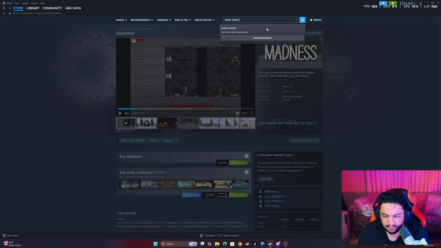
Task: Click the search magnifier button in store bar
Action: pyautogui.click(x=302, y=20)
